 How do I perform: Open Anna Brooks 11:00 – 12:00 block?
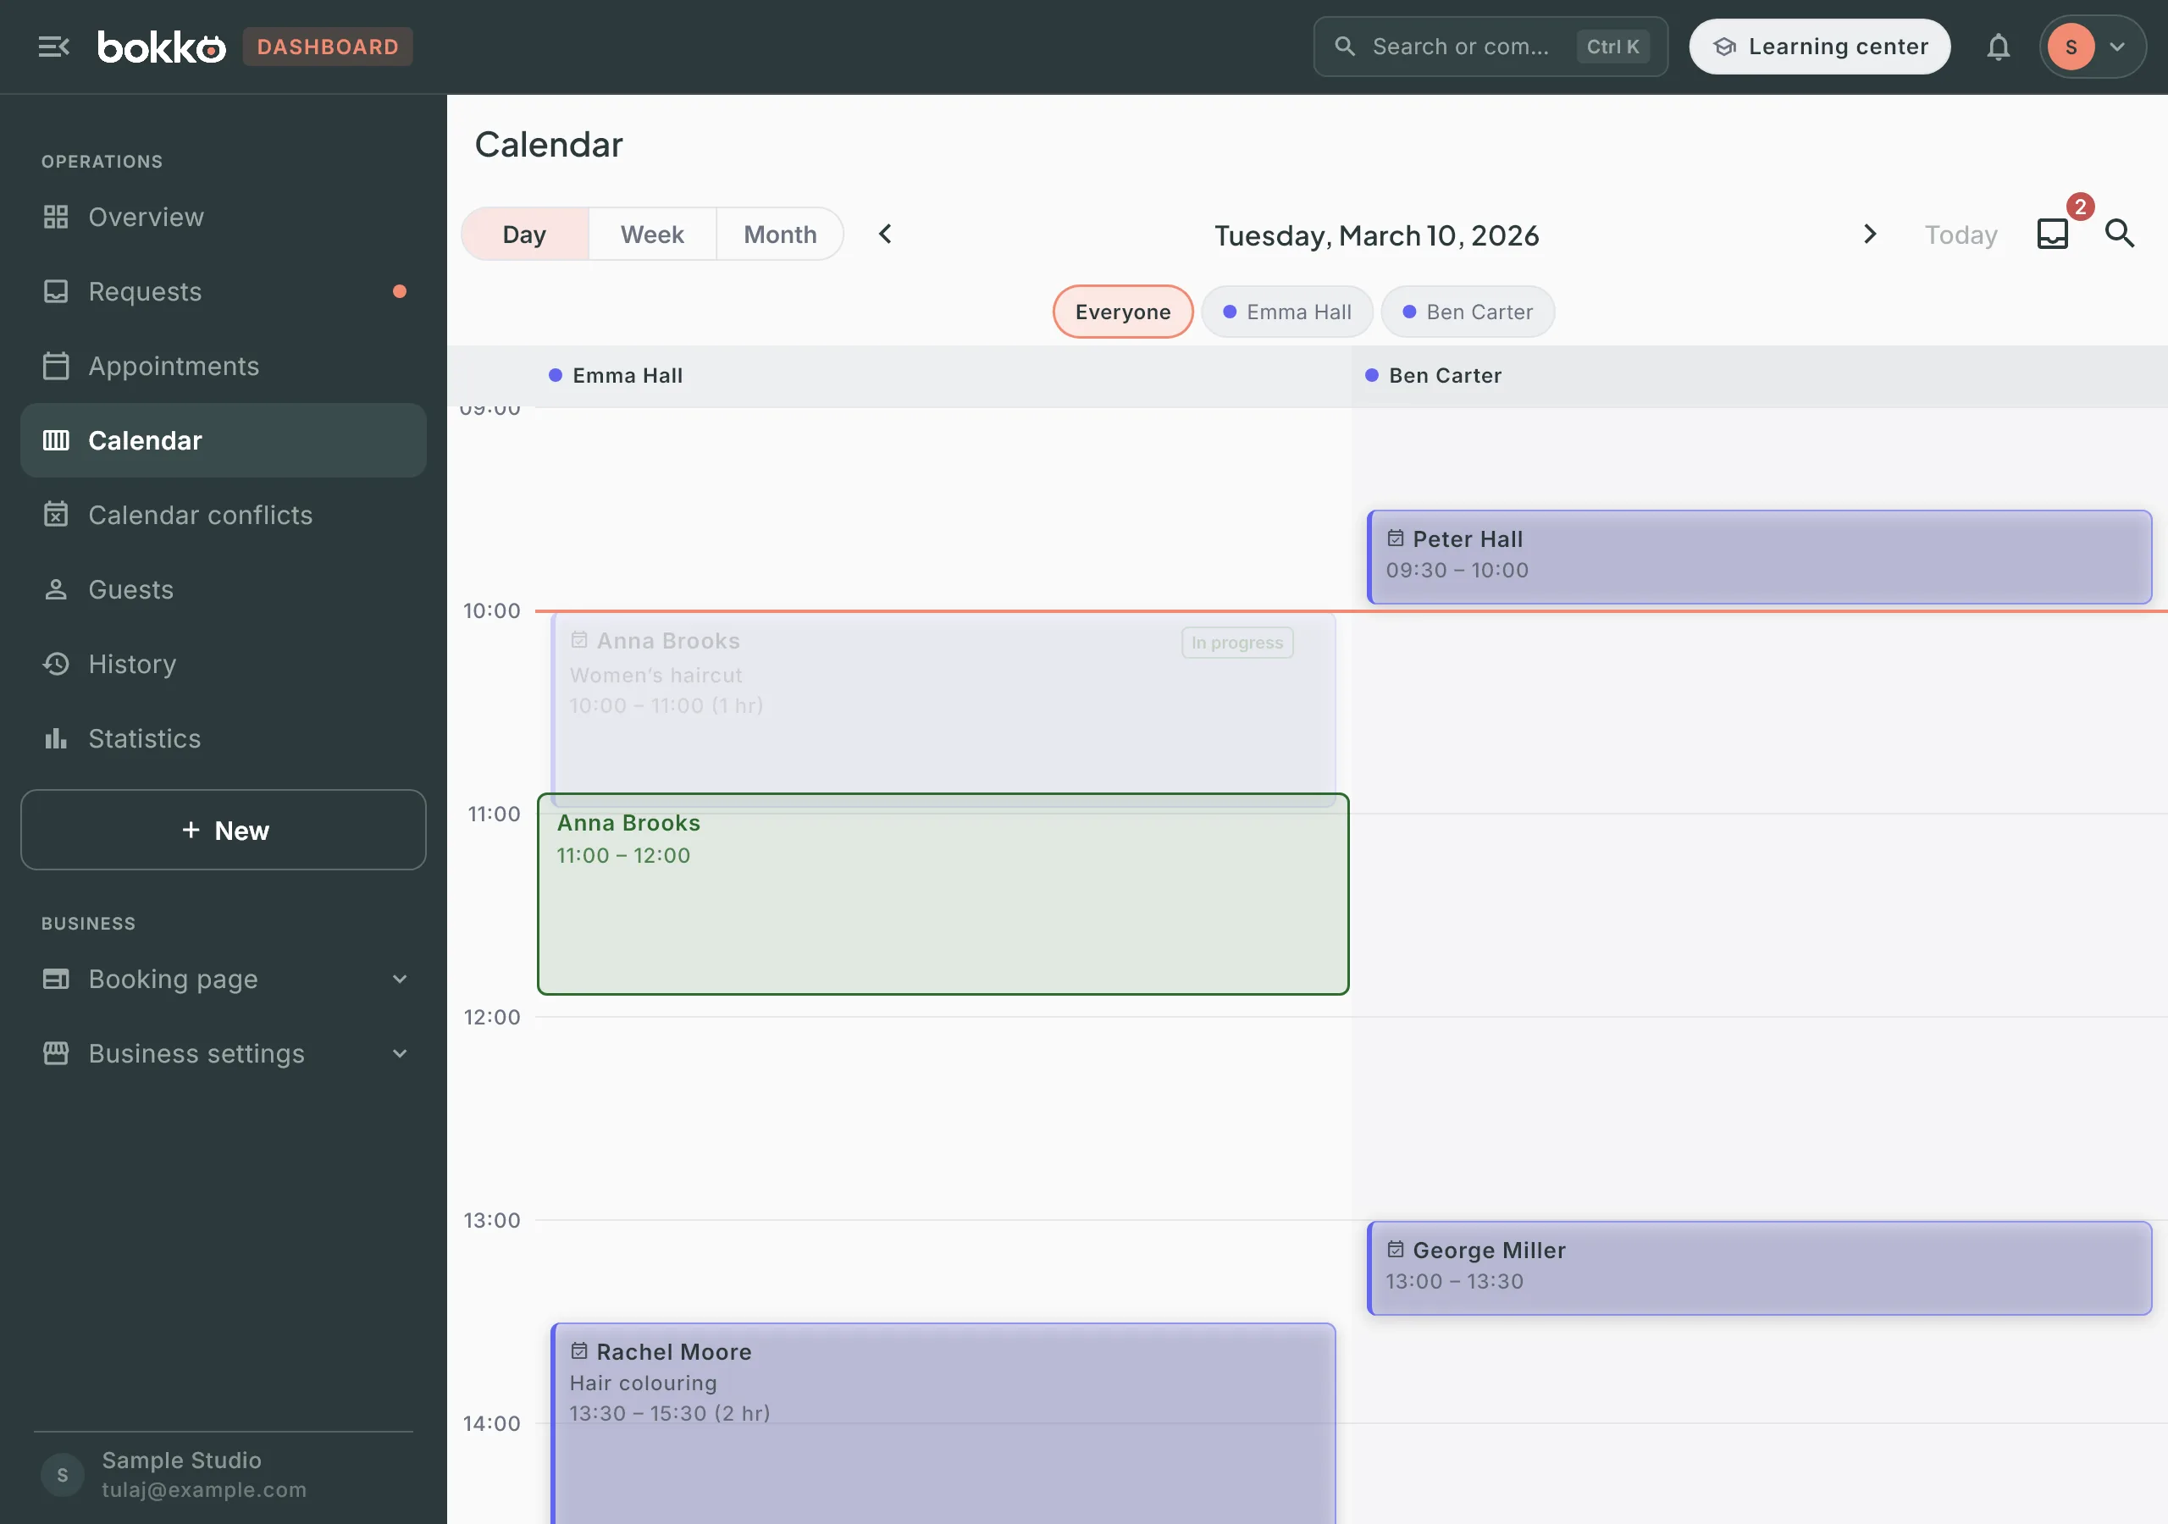tap(943, 894)
